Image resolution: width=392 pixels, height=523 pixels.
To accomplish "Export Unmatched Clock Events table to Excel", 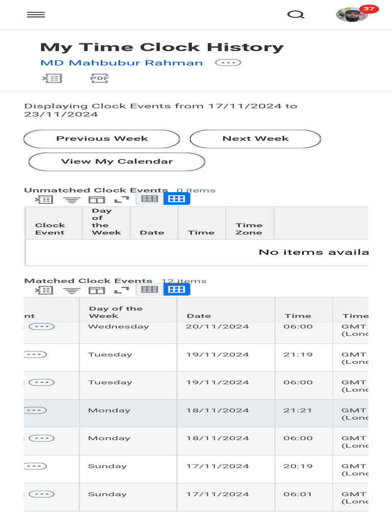I will [x=44, y=200].
